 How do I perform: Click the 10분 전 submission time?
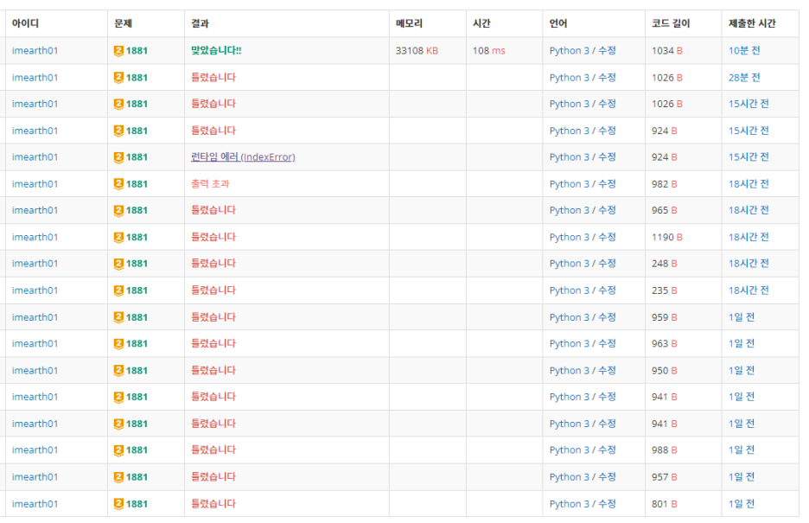(744, 50)
